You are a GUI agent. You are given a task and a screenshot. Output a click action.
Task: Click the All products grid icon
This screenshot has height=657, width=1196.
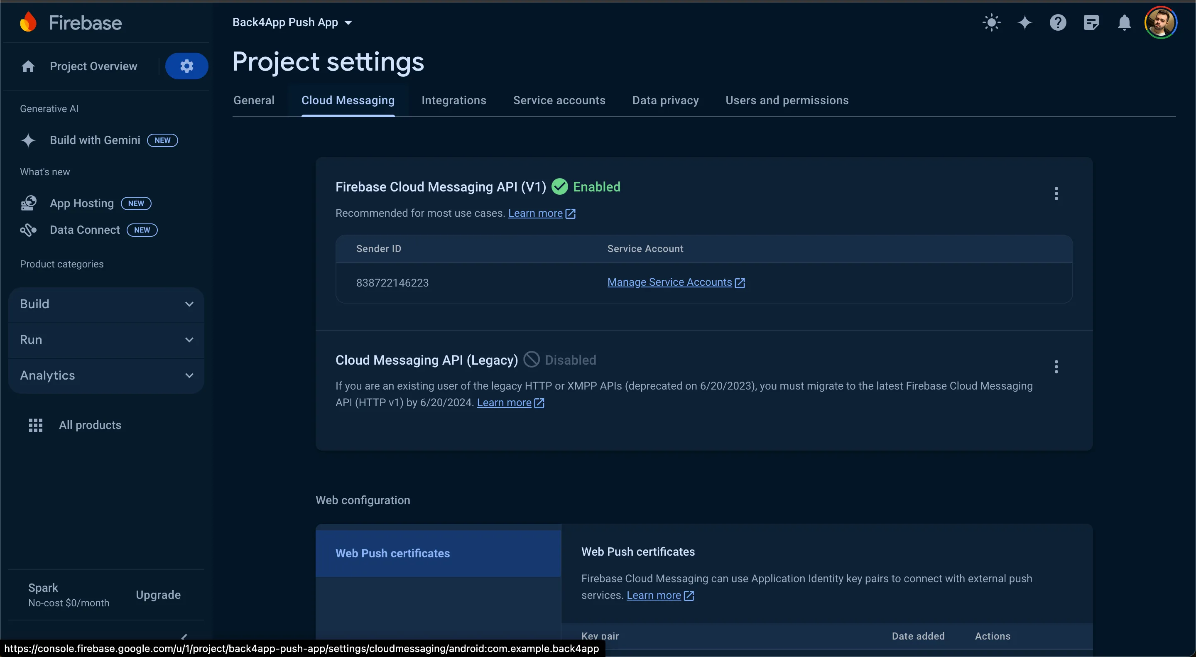(x=36, y=425)
